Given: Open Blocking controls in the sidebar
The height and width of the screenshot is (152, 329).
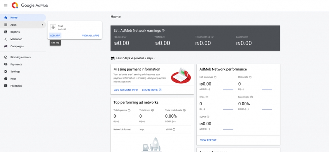Looking at the screenshot, I should pos(20,57).
